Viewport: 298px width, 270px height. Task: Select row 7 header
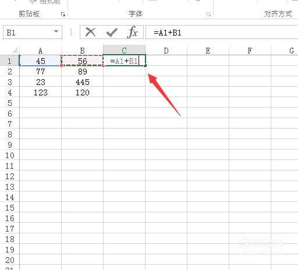tap(10, 123)
